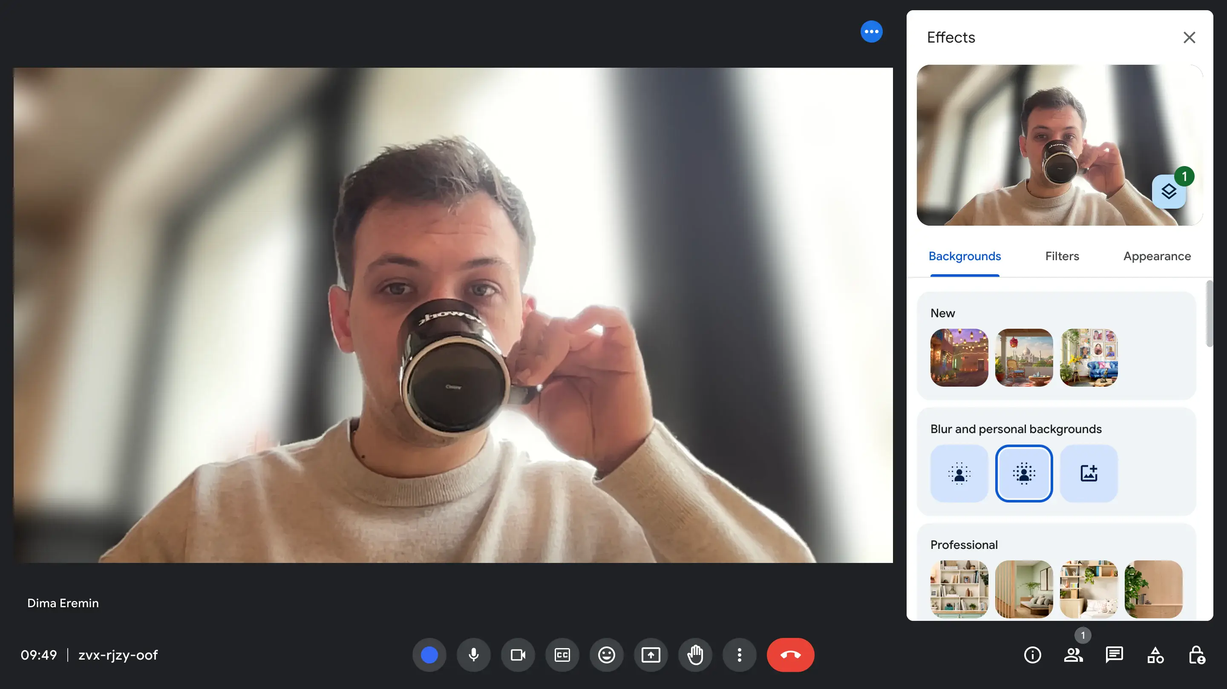The width and height of the screenshot is (1227, 689).
Task: Click the captions/subtitles icon
Action: pyautogui.click(x=562, y=655)
